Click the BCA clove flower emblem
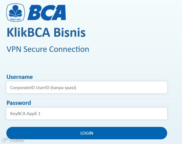 [x=16, y=11]
